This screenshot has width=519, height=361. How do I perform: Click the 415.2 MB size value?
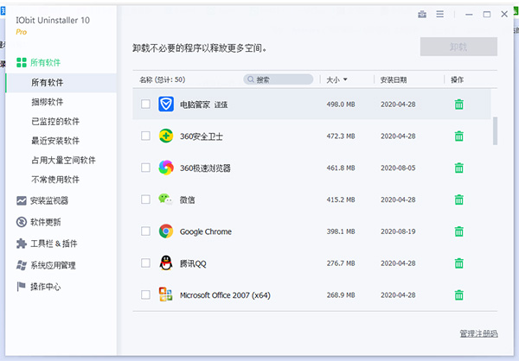(x=341, y=199)
